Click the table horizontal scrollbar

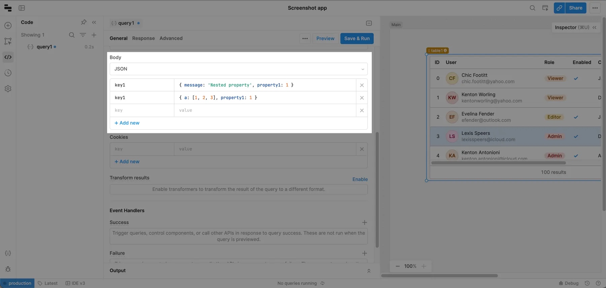498,163
